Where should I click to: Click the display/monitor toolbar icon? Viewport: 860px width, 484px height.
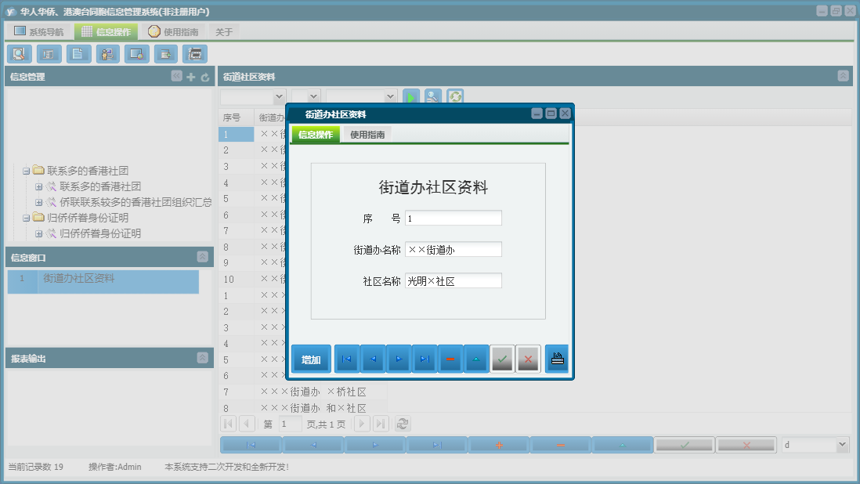tap(136, 53)
